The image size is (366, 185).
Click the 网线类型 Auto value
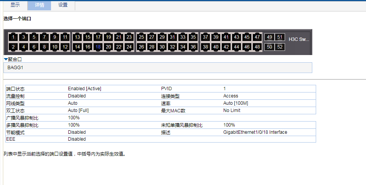(73, 103)
